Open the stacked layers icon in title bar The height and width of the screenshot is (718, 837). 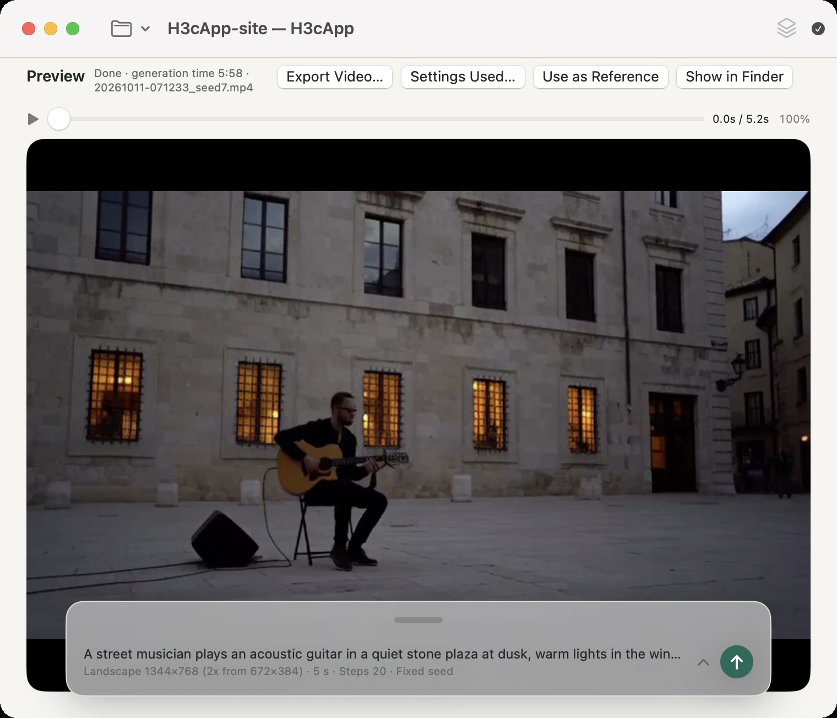pyautogui.click(x=786, y=28)
